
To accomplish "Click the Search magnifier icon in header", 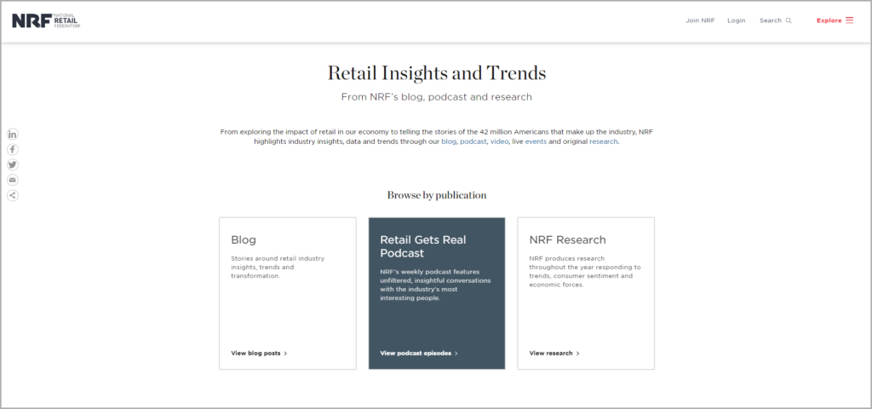I will pos(789,20).
